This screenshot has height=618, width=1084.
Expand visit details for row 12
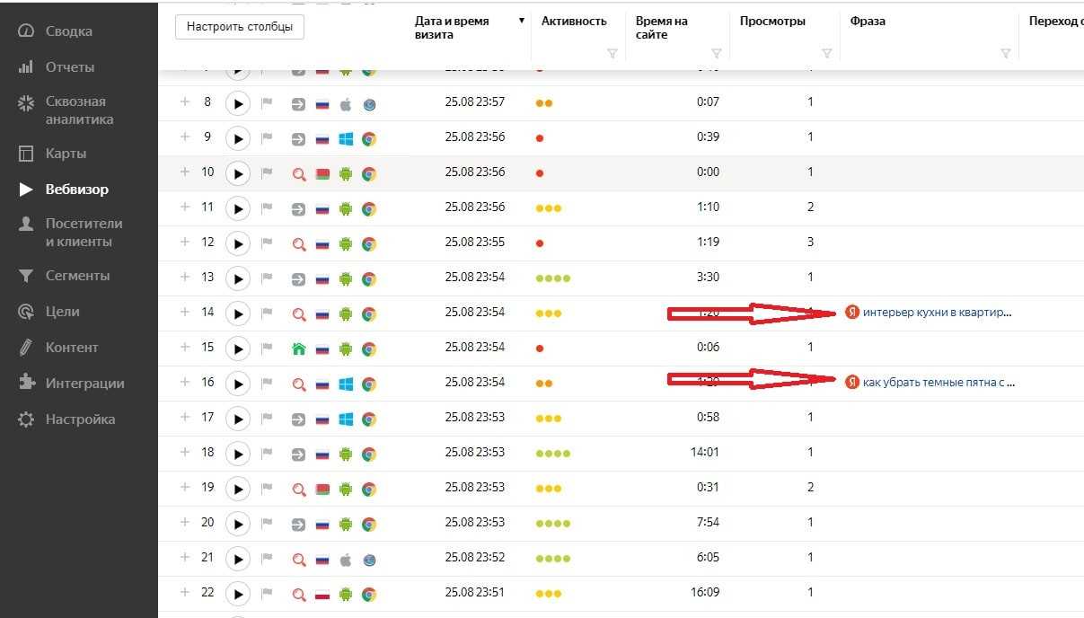pyautogui.click(x=185, y=243)
